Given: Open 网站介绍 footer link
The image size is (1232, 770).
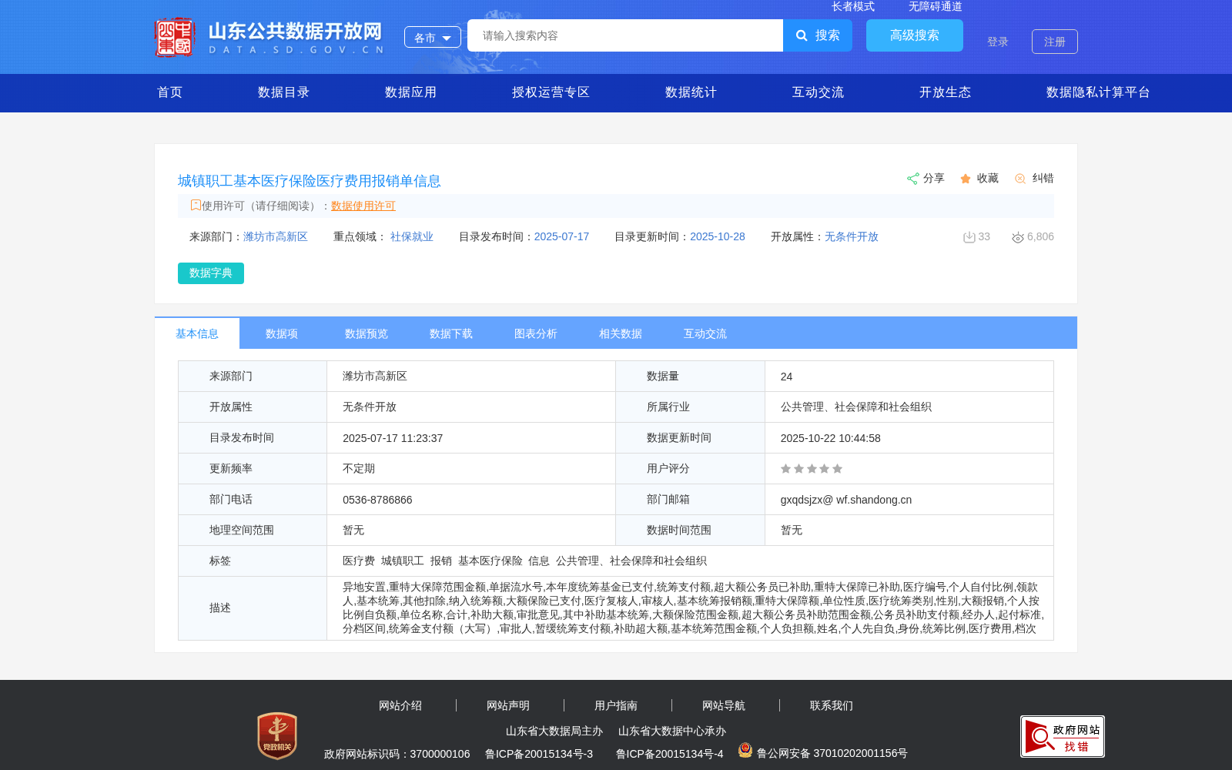Looking at the screenshot, I should click(x=400, y=705).
